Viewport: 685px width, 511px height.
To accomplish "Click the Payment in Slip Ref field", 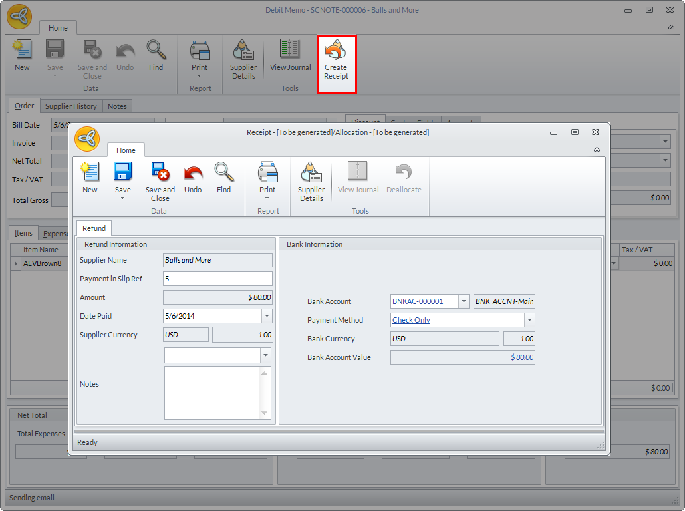I will 217,279.
